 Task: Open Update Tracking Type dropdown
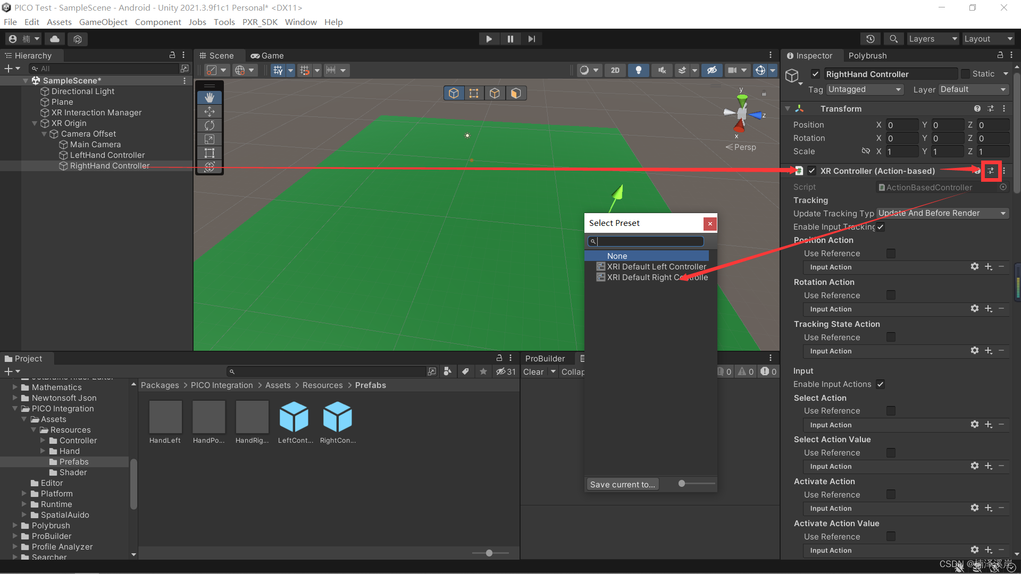tap(942, 213)
